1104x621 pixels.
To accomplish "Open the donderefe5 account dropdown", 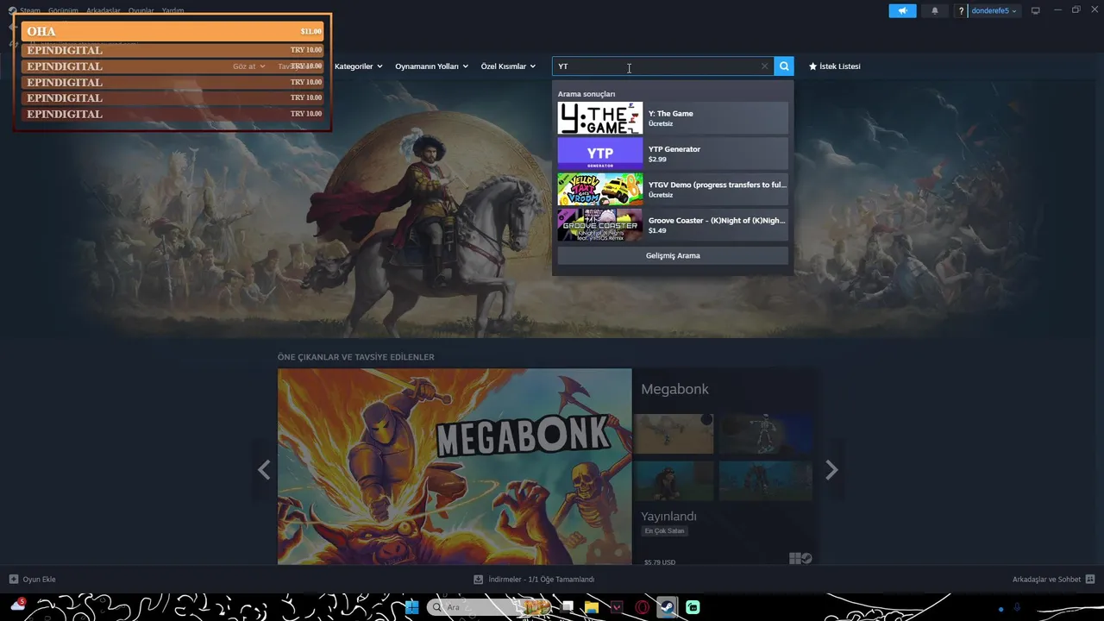I will coord(994,11).
